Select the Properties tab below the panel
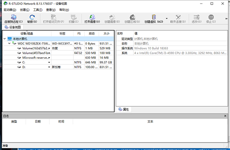 (x=123, y=110)
